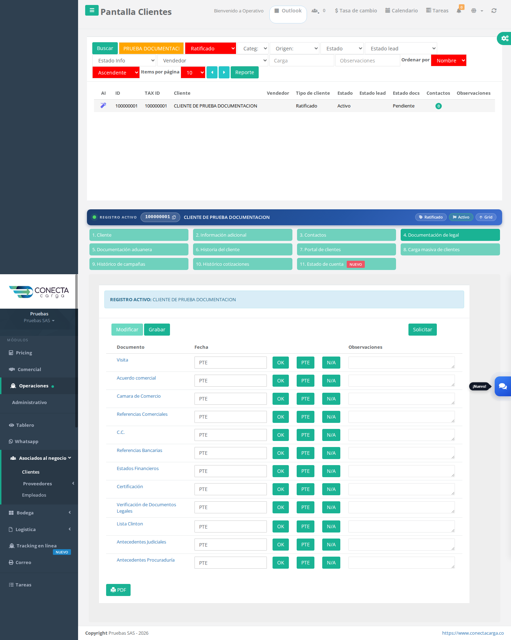511x640 pixels.
Task: Open the chat bubble widget
Action: click(x=503, y=386)
